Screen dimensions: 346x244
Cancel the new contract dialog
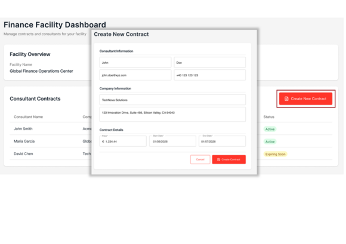(x=200, y=159)
